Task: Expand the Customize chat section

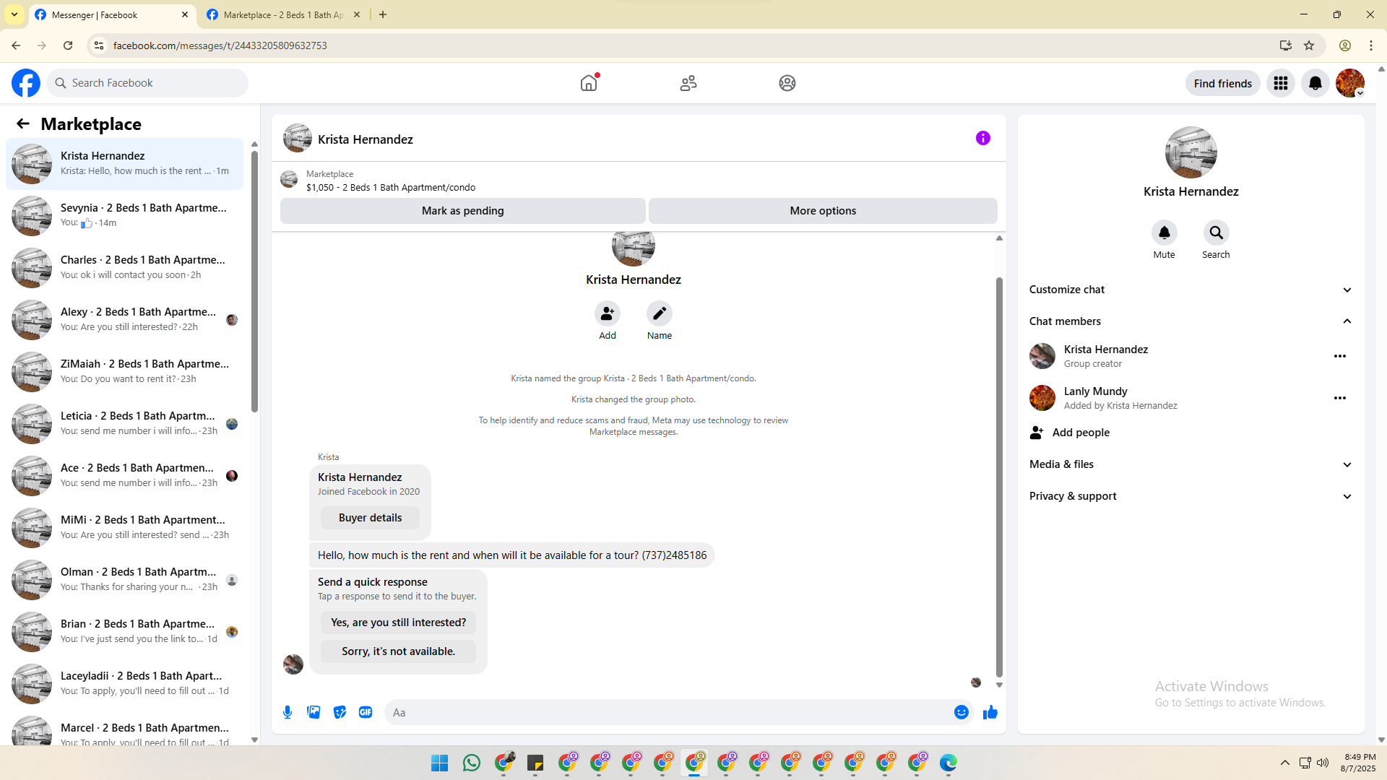Action: tap(1191, 290)
